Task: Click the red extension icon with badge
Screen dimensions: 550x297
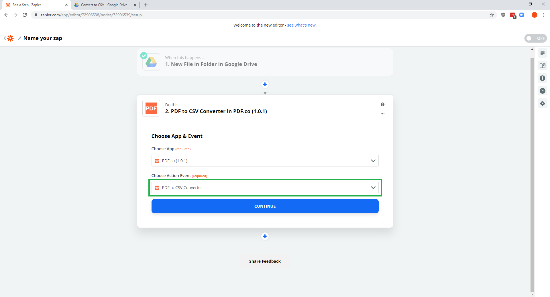Action: click(x=513, y=15)
